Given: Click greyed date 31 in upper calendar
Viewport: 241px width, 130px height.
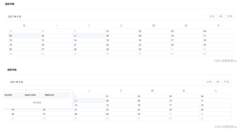Looking at the screenshot, I should click(x=75, y=31).
